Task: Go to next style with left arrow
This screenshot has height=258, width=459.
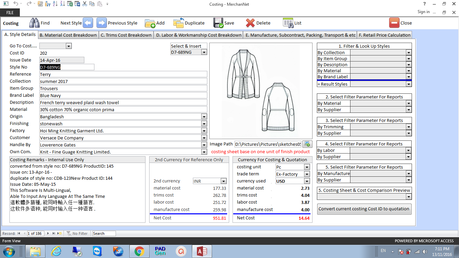Action: [88, 23]
